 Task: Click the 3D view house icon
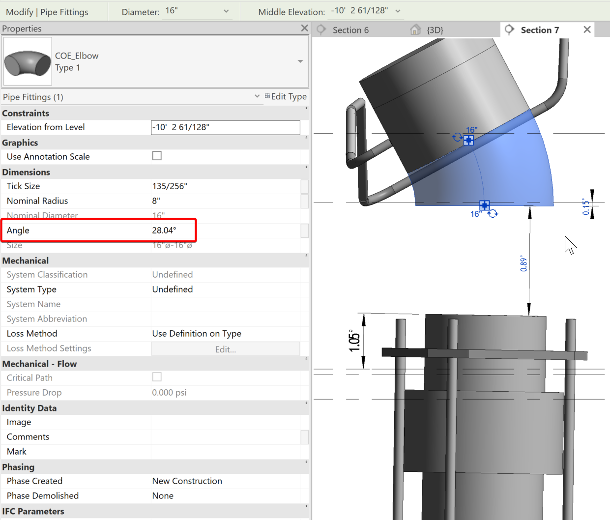(x=415, y=30)
